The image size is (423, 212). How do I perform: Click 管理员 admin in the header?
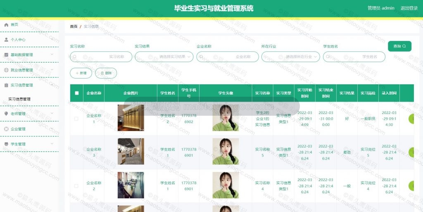coord(381,8)
